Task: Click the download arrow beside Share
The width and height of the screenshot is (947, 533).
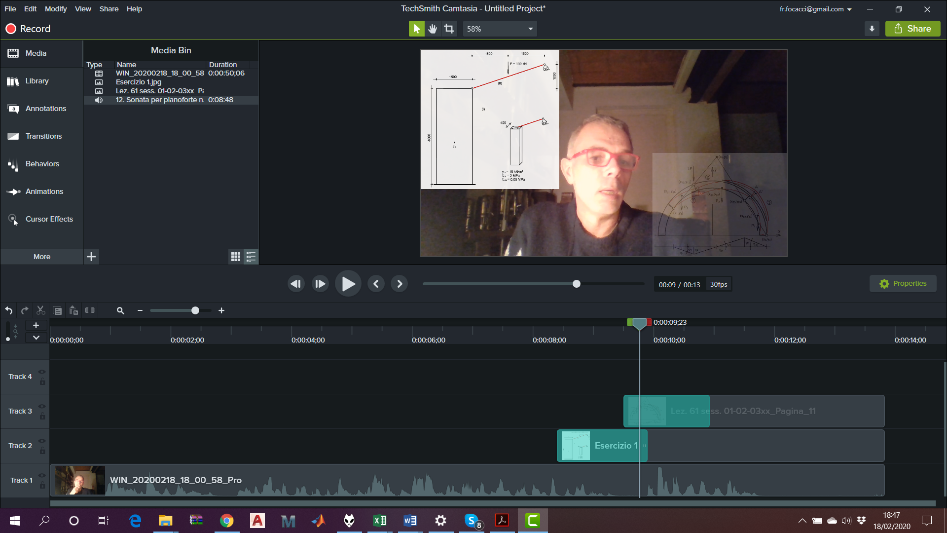Action: (872, 29)
